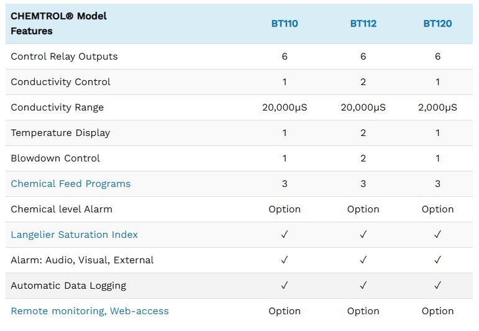
Task: Open the BT120 model link
Action: click(437, 24)
